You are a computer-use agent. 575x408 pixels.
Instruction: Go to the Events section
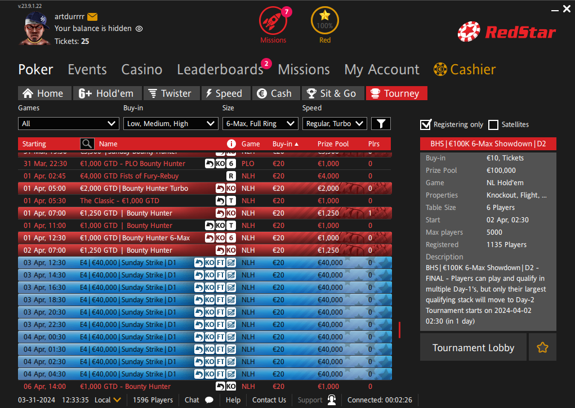(87, 70)
